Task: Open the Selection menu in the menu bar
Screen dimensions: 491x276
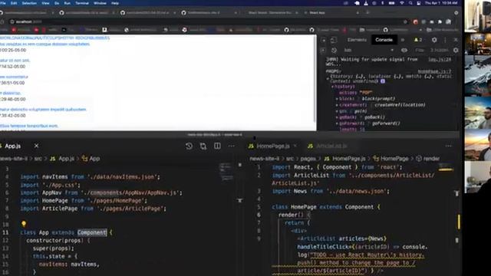Action: click(29, 3)
